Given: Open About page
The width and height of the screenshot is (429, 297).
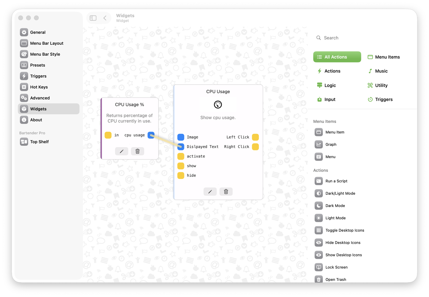Looking at the screenshot, I should click(48, 120).
